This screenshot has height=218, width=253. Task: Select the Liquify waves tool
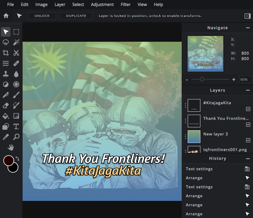[x=6, y=63]
